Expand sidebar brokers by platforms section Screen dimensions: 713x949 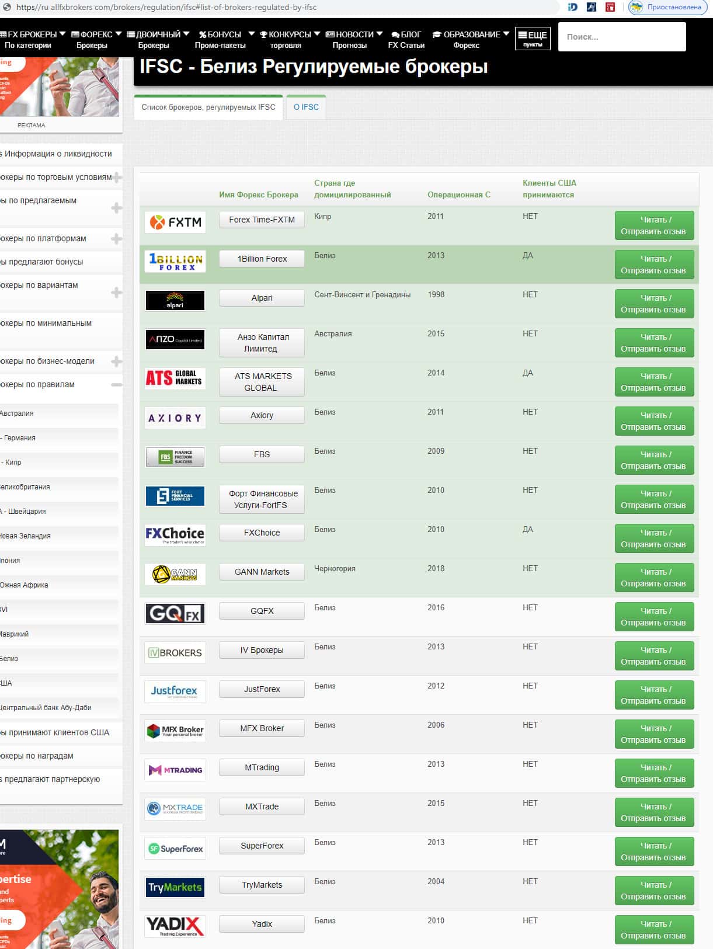click(x=116, y=238)
